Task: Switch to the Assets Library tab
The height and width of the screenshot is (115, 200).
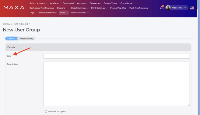Action: tap(26, 39)
